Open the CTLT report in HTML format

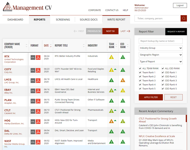click(x=33, y=111)
